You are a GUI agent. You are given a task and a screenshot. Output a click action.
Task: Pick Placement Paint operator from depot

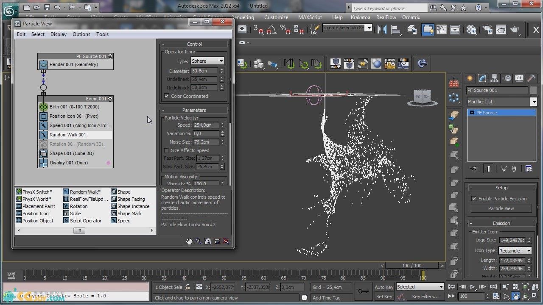(x=36, y=206)
